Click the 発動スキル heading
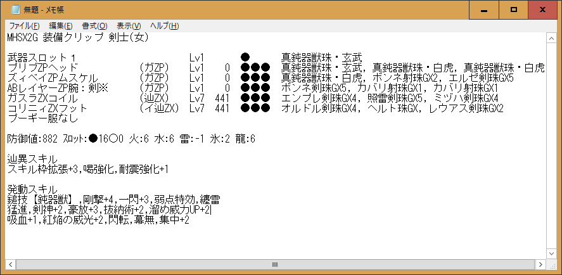The height and width of the screenshot is (275, 562). pos(32,189)
